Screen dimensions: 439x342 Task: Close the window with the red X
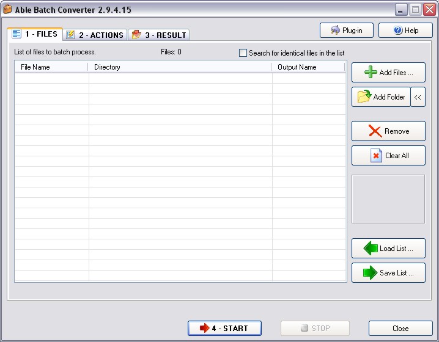(429, 10)
